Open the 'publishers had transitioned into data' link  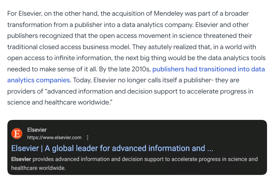[208, 69]
